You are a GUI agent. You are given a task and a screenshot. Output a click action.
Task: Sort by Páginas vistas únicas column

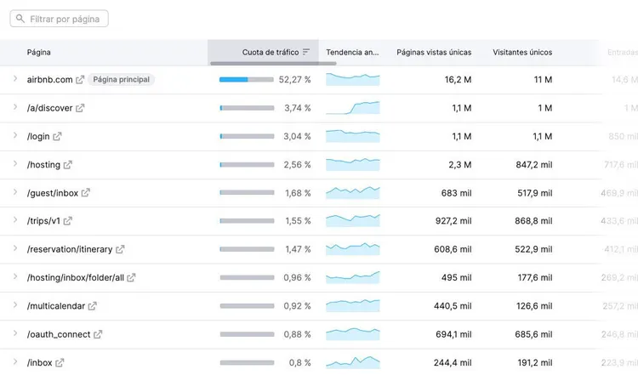coord(434,52)
